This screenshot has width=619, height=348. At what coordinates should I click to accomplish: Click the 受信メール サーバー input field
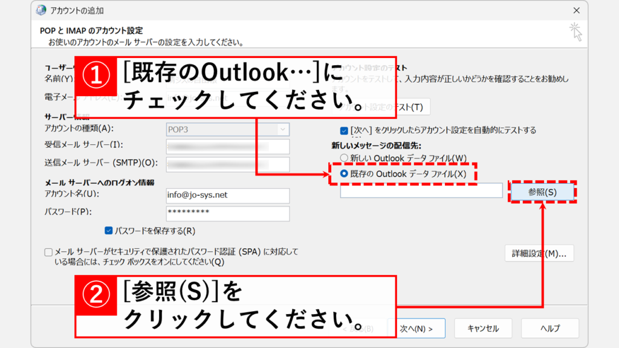click(228, 147)
